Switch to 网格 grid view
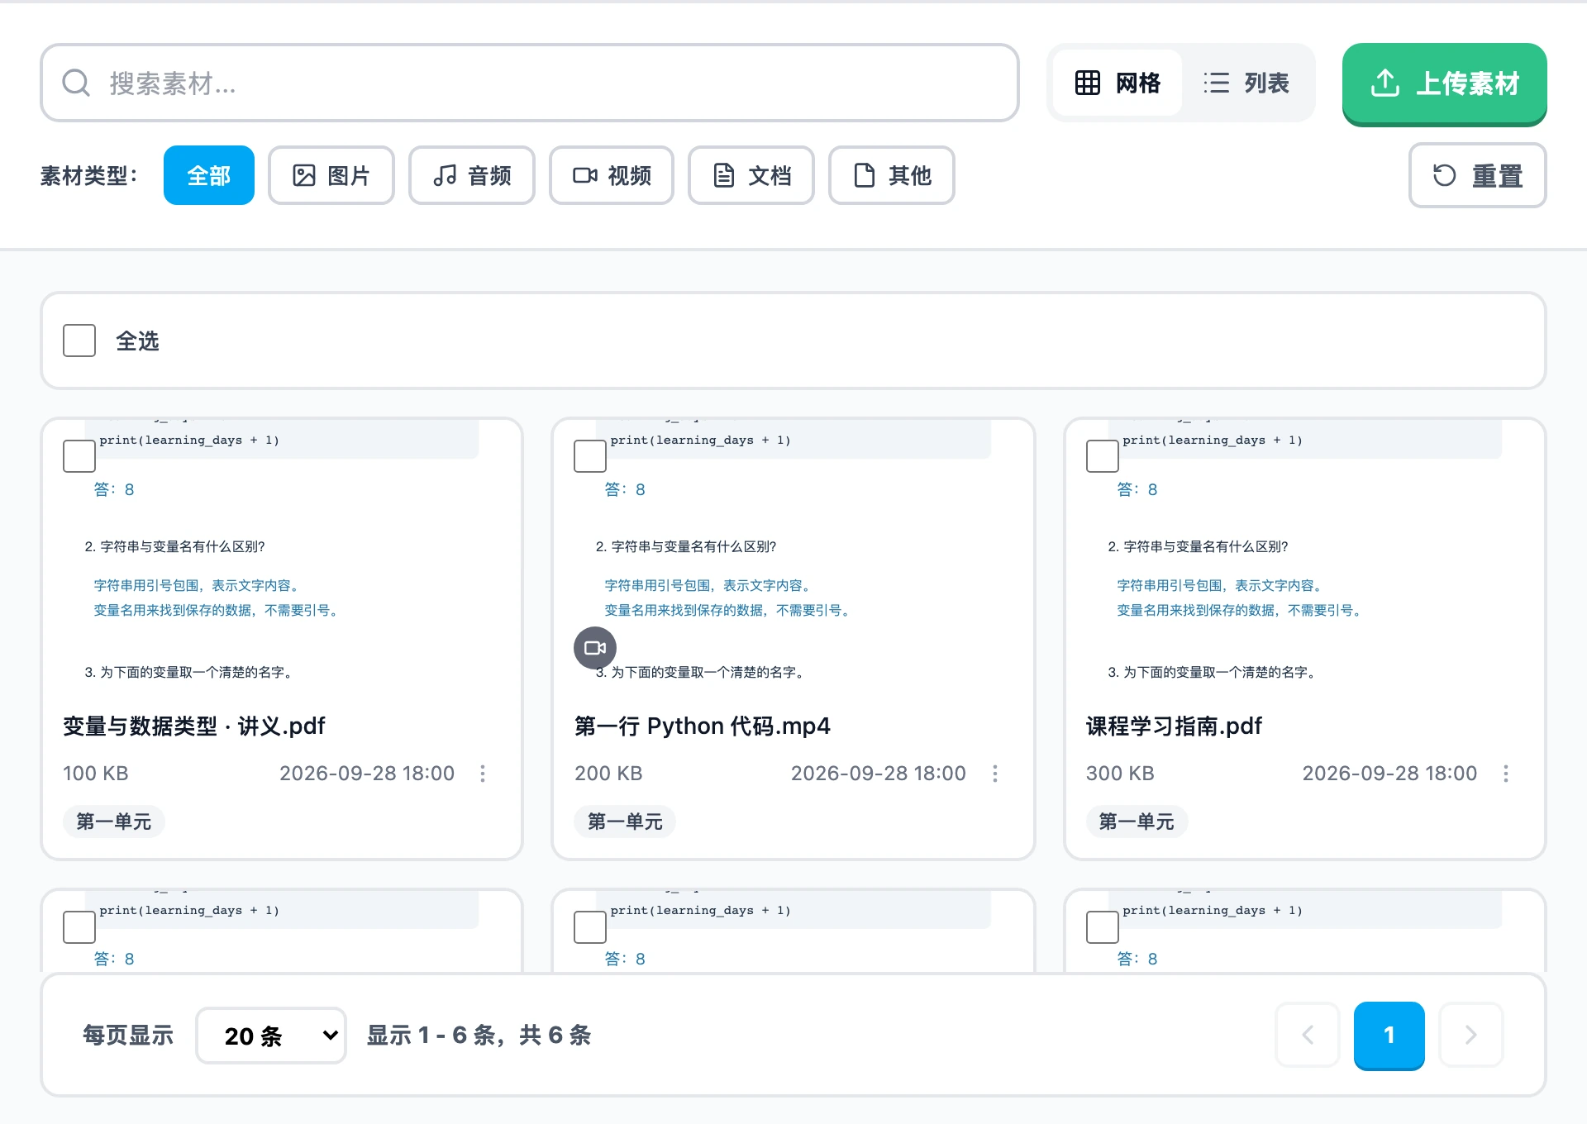Viewport: 1587px width, 1124px height. [1118, 83]
